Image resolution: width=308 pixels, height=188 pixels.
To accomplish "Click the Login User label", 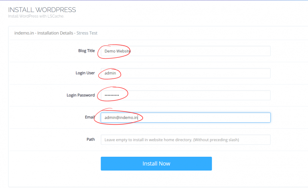I will click(85, 73).
